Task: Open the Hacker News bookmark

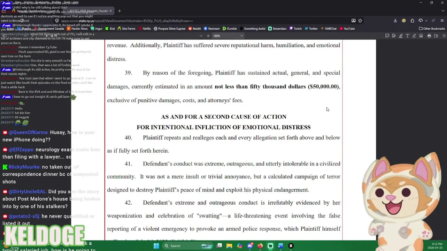Action: (77, 29)
